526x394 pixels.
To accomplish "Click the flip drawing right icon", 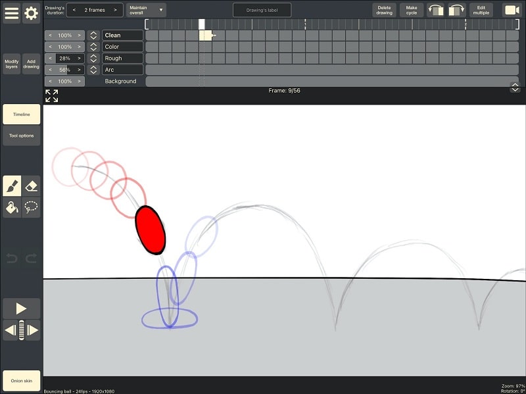I will (x=455, y=10).
